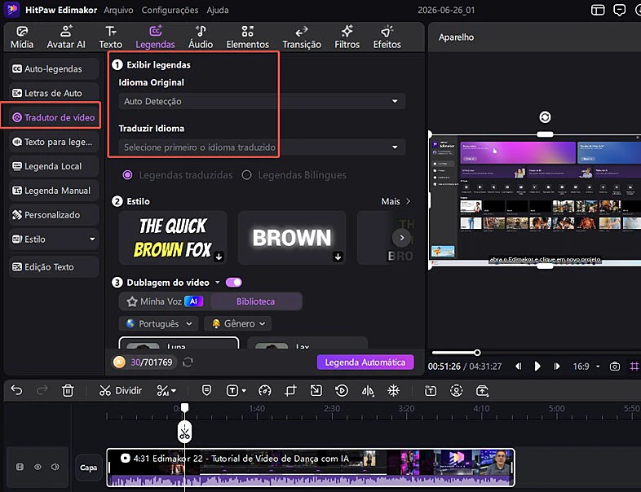
Task: Toggle track visibility eye icon
Action: pyautogui.click(x=38, y=467)
